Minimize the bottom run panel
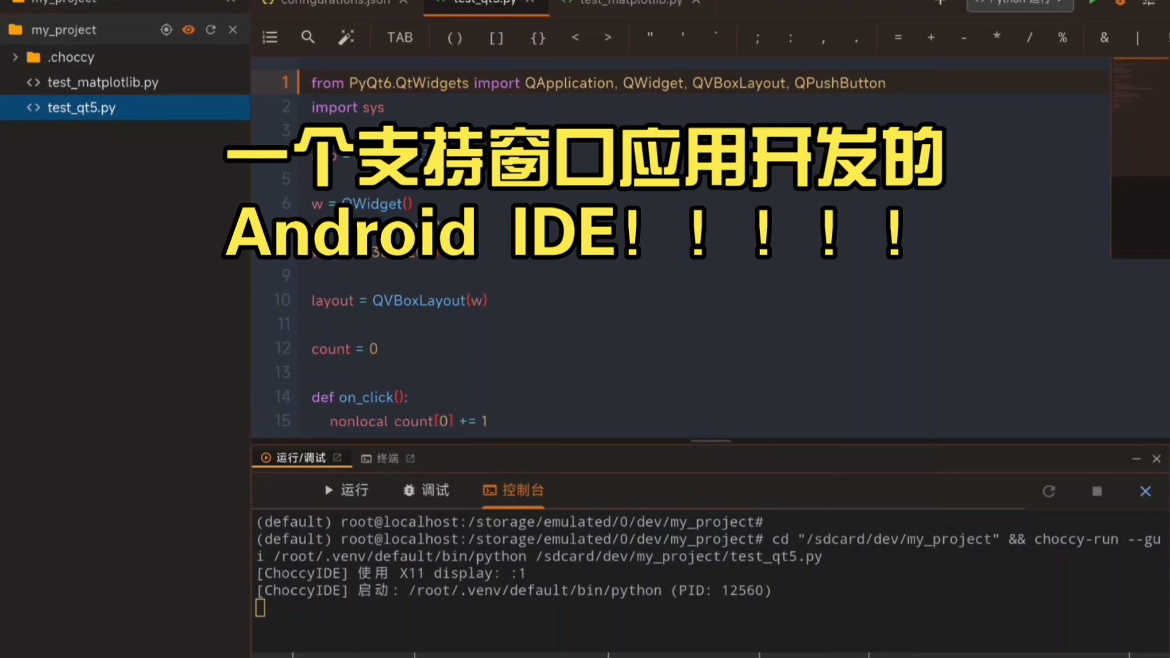This screenshot has height=658, width=1170. (1136, 459)
